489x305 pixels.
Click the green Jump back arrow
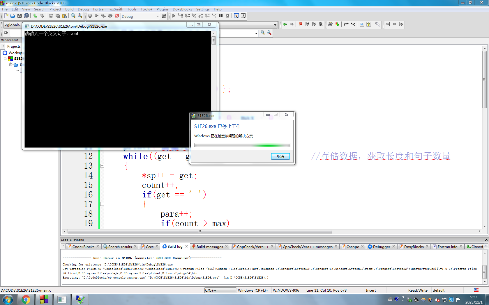click(x=285, y=24)
